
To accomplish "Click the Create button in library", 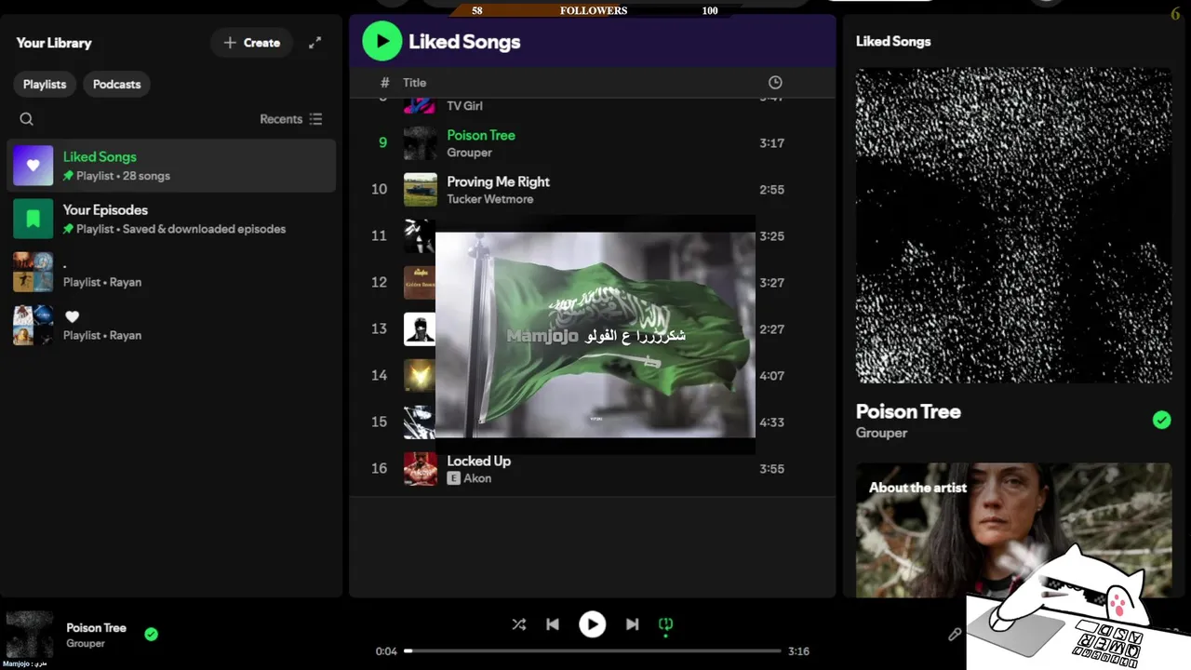I will [x=251, y=43].
